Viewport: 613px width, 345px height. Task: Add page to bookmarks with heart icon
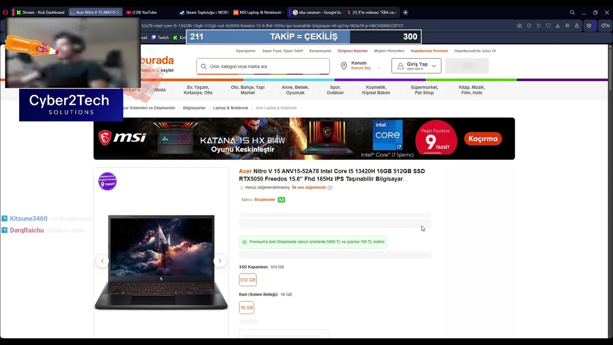pos(548,26)
